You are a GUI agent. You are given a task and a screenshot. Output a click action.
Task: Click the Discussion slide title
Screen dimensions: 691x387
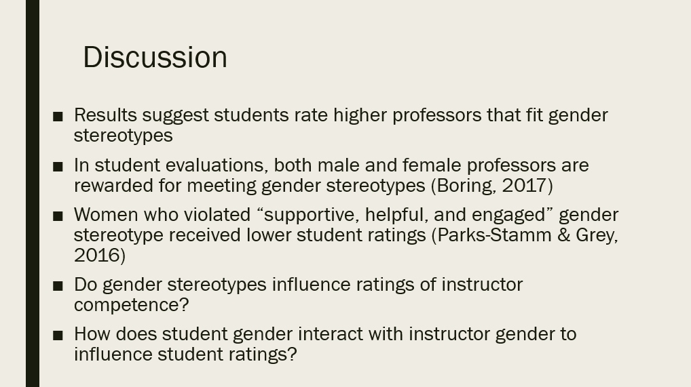coord(155,57)
